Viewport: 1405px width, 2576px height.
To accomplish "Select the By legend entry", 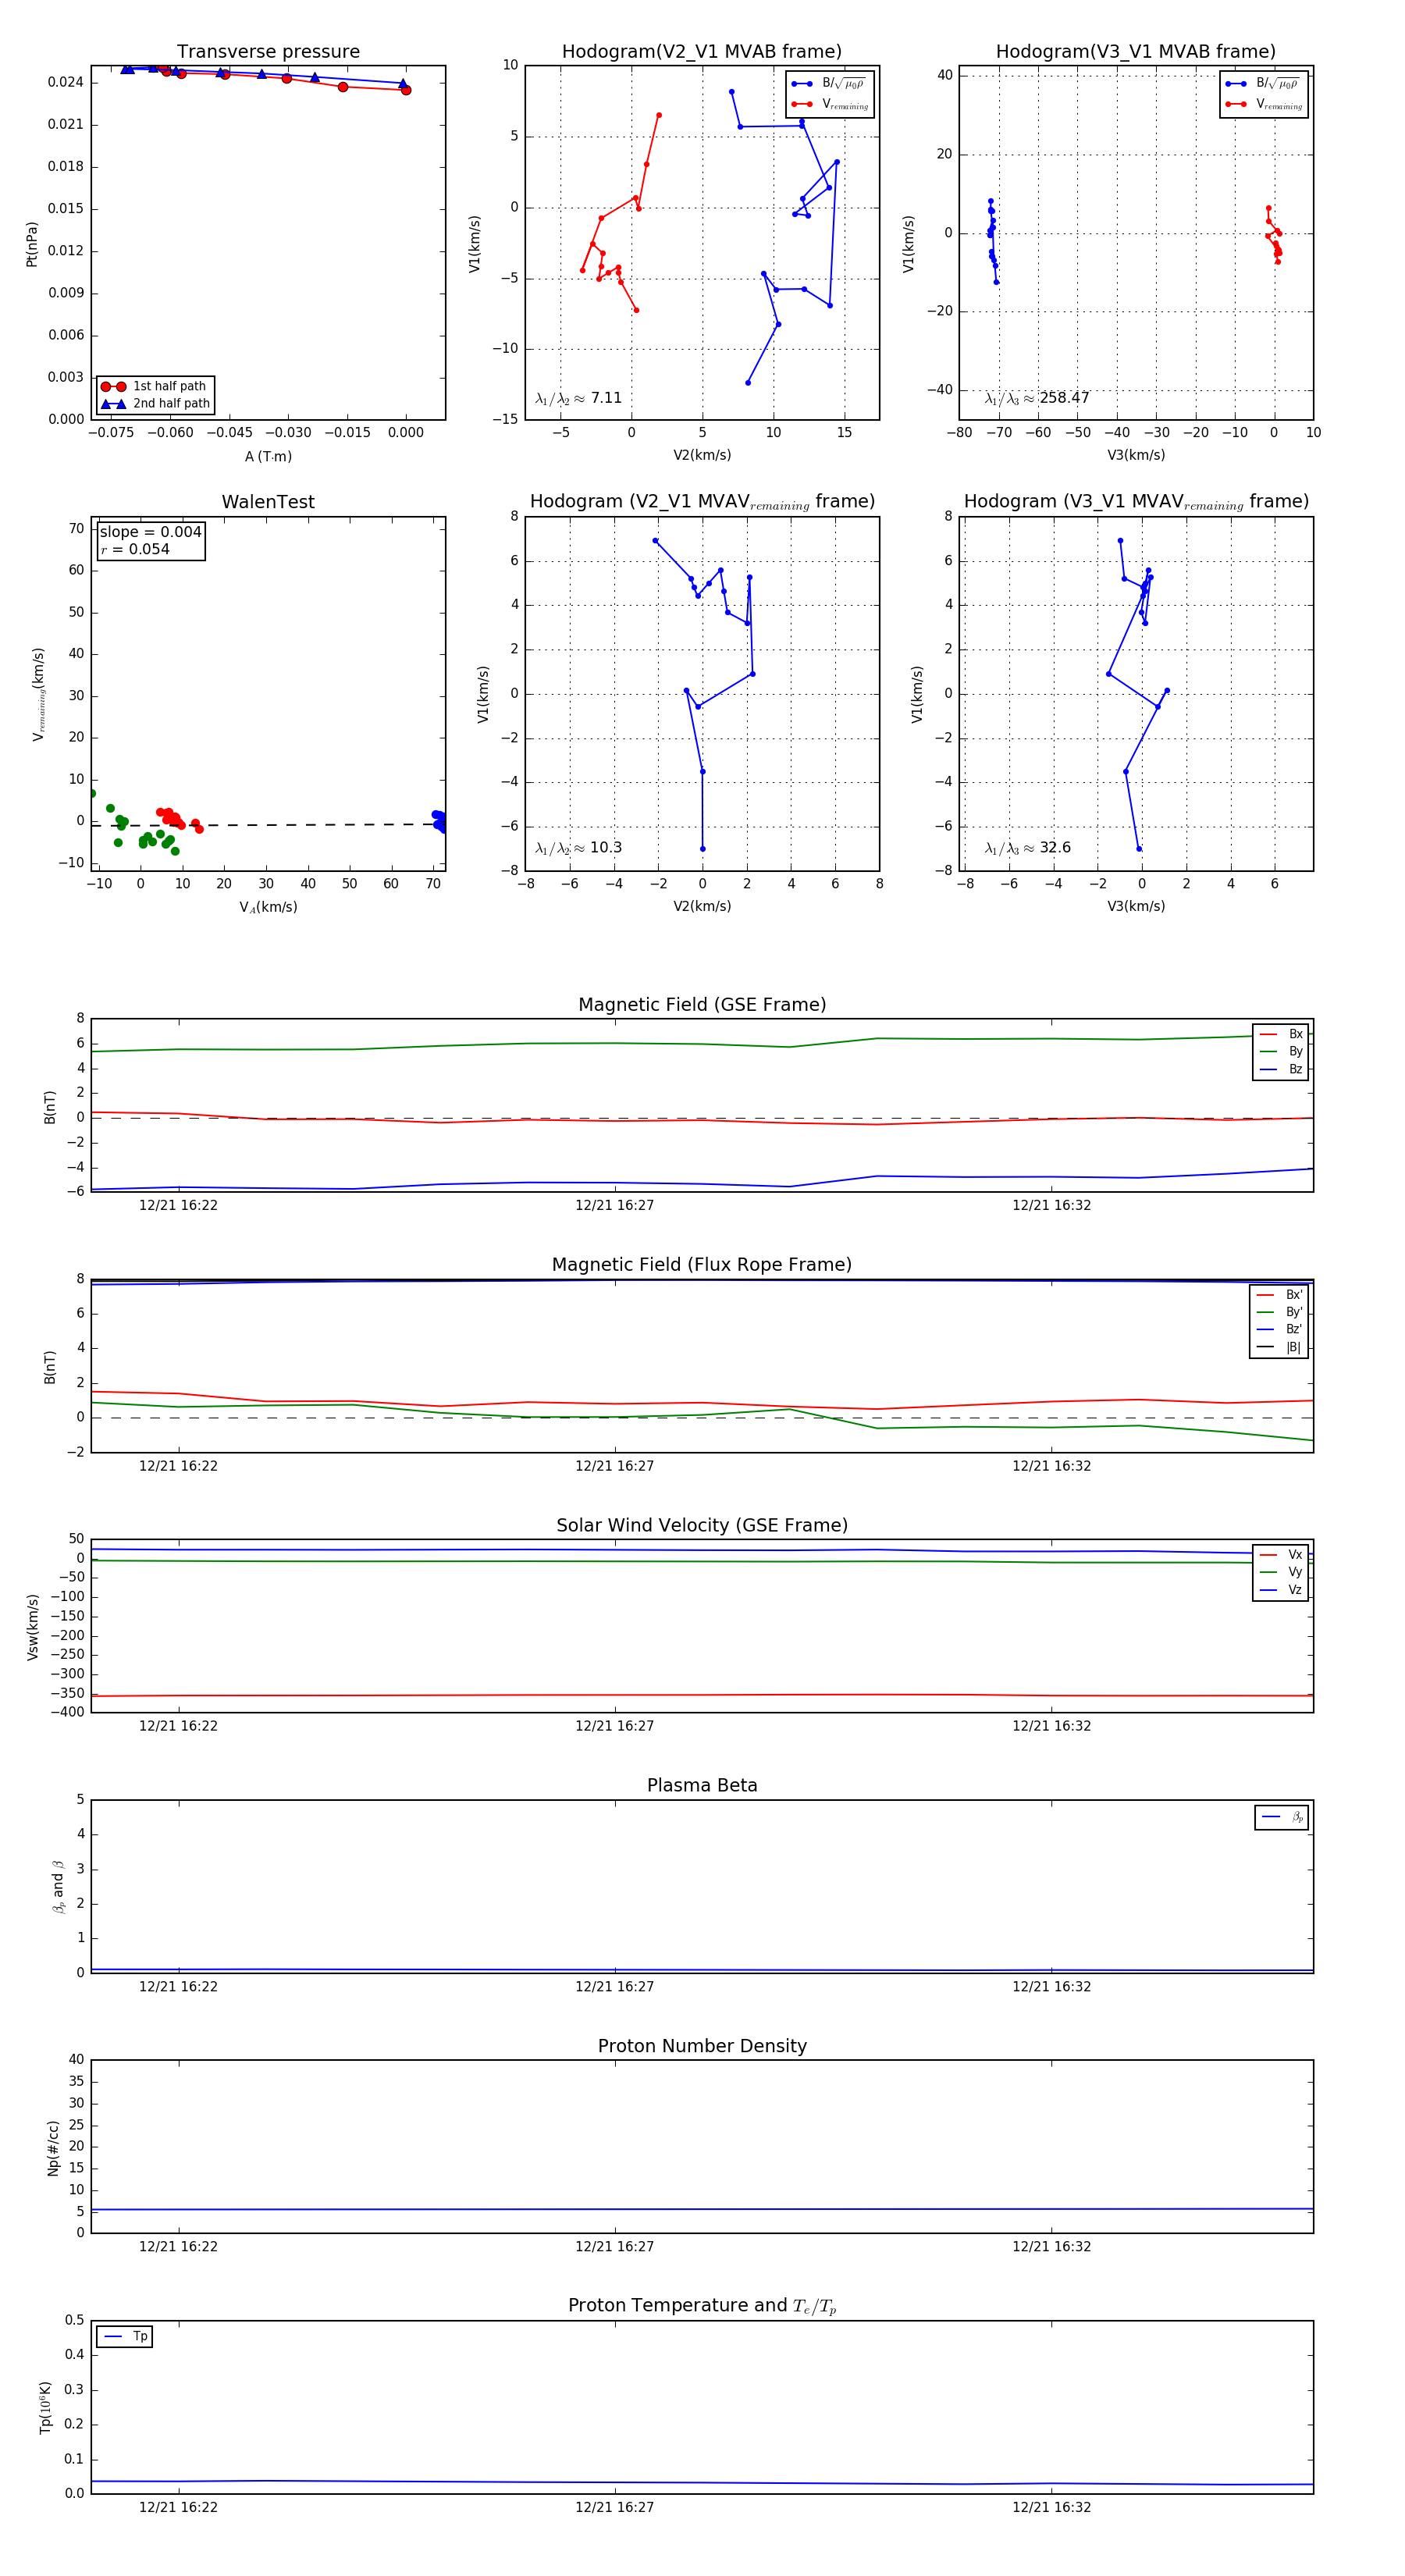I will (1281, 1052).
